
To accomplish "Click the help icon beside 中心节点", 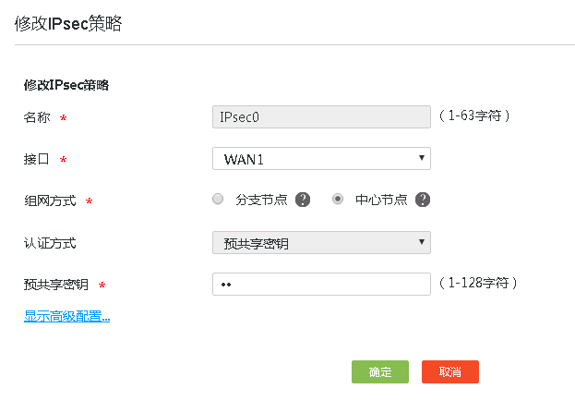I will click(423, 200).
